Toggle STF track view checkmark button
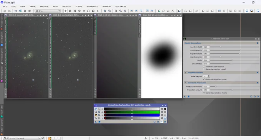Screen dimensions: 261x140 pyautogui.click(x=162, y=122)
